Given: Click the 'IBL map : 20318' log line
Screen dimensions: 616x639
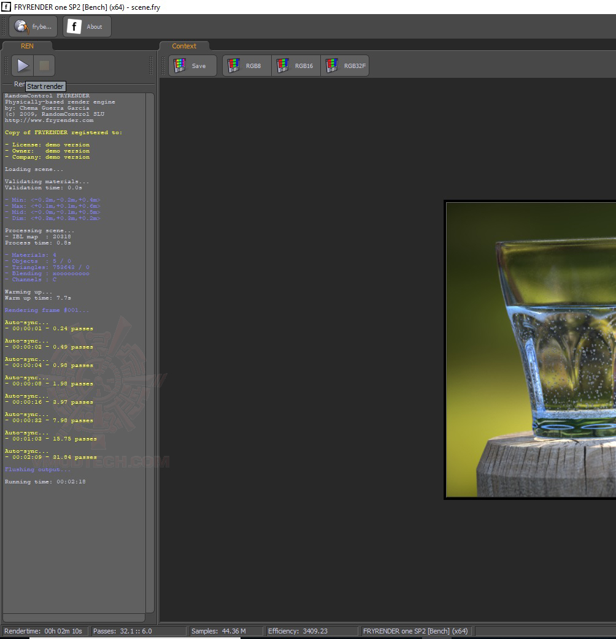Looking at the screenshot, I should (x=37, y=236).
